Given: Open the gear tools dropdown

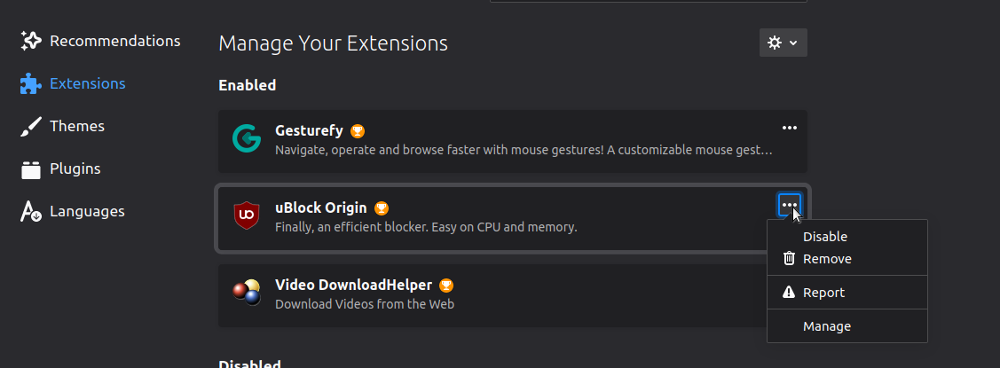Looking at the screenshot, I should point(783,43).
